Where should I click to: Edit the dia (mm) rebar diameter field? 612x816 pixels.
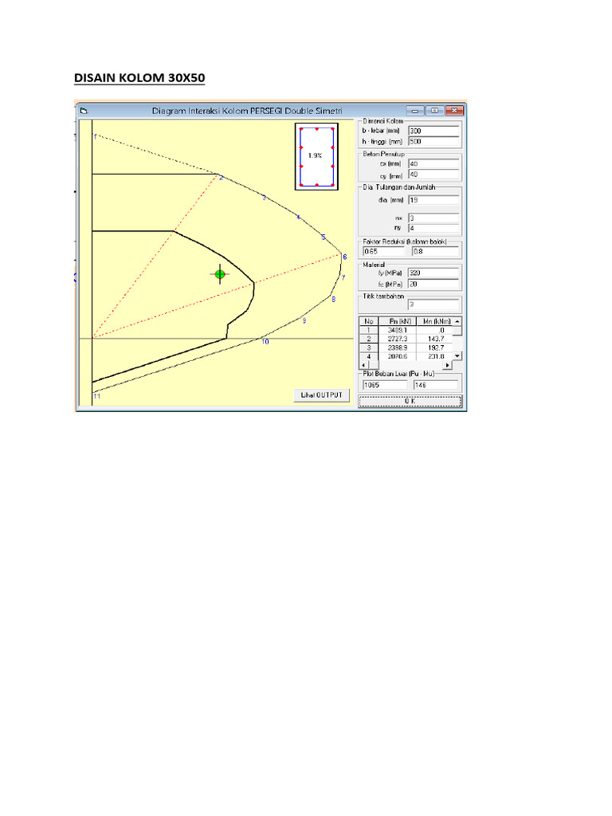click(433, 200)
